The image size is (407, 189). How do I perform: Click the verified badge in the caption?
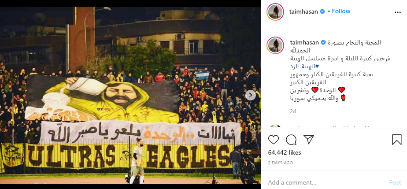(x=323, y=42)
